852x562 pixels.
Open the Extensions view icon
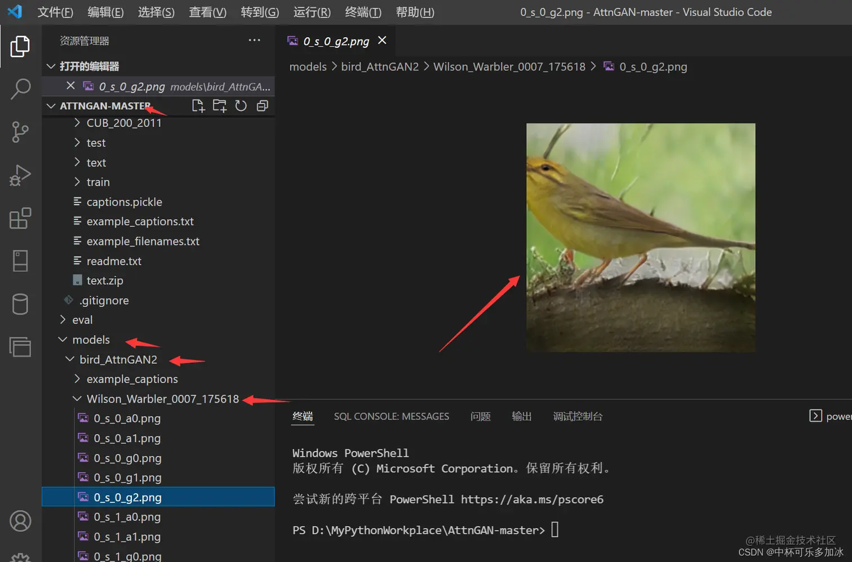point(20,218)
